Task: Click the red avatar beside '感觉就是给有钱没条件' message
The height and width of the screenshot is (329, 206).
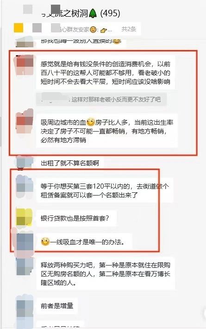Action: coord(25,64)
